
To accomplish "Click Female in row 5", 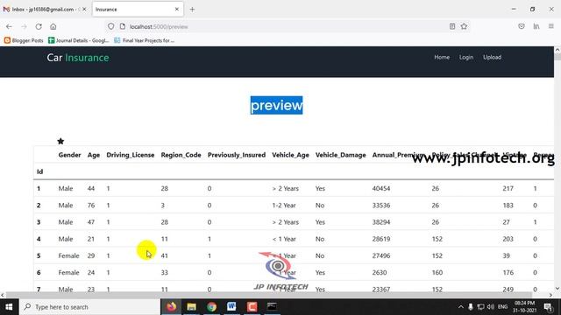I will (68, 255).
